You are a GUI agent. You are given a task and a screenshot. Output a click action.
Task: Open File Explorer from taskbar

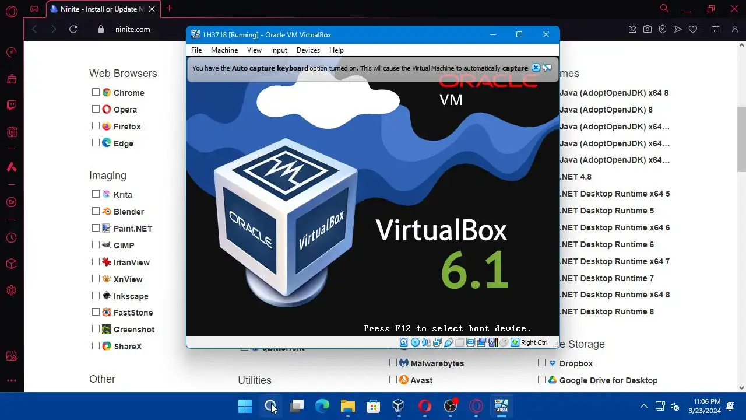tap(348, 406)
